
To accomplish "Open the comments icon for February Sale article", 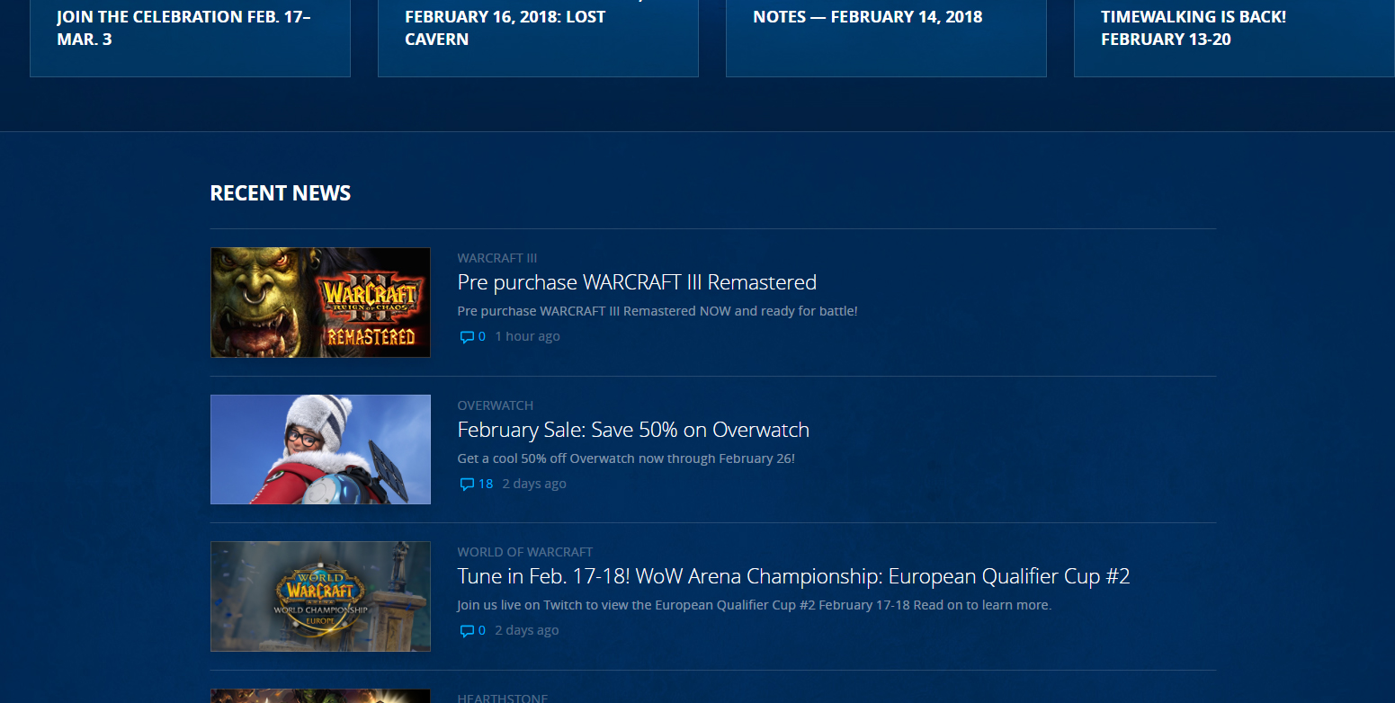I will (467, 485).
